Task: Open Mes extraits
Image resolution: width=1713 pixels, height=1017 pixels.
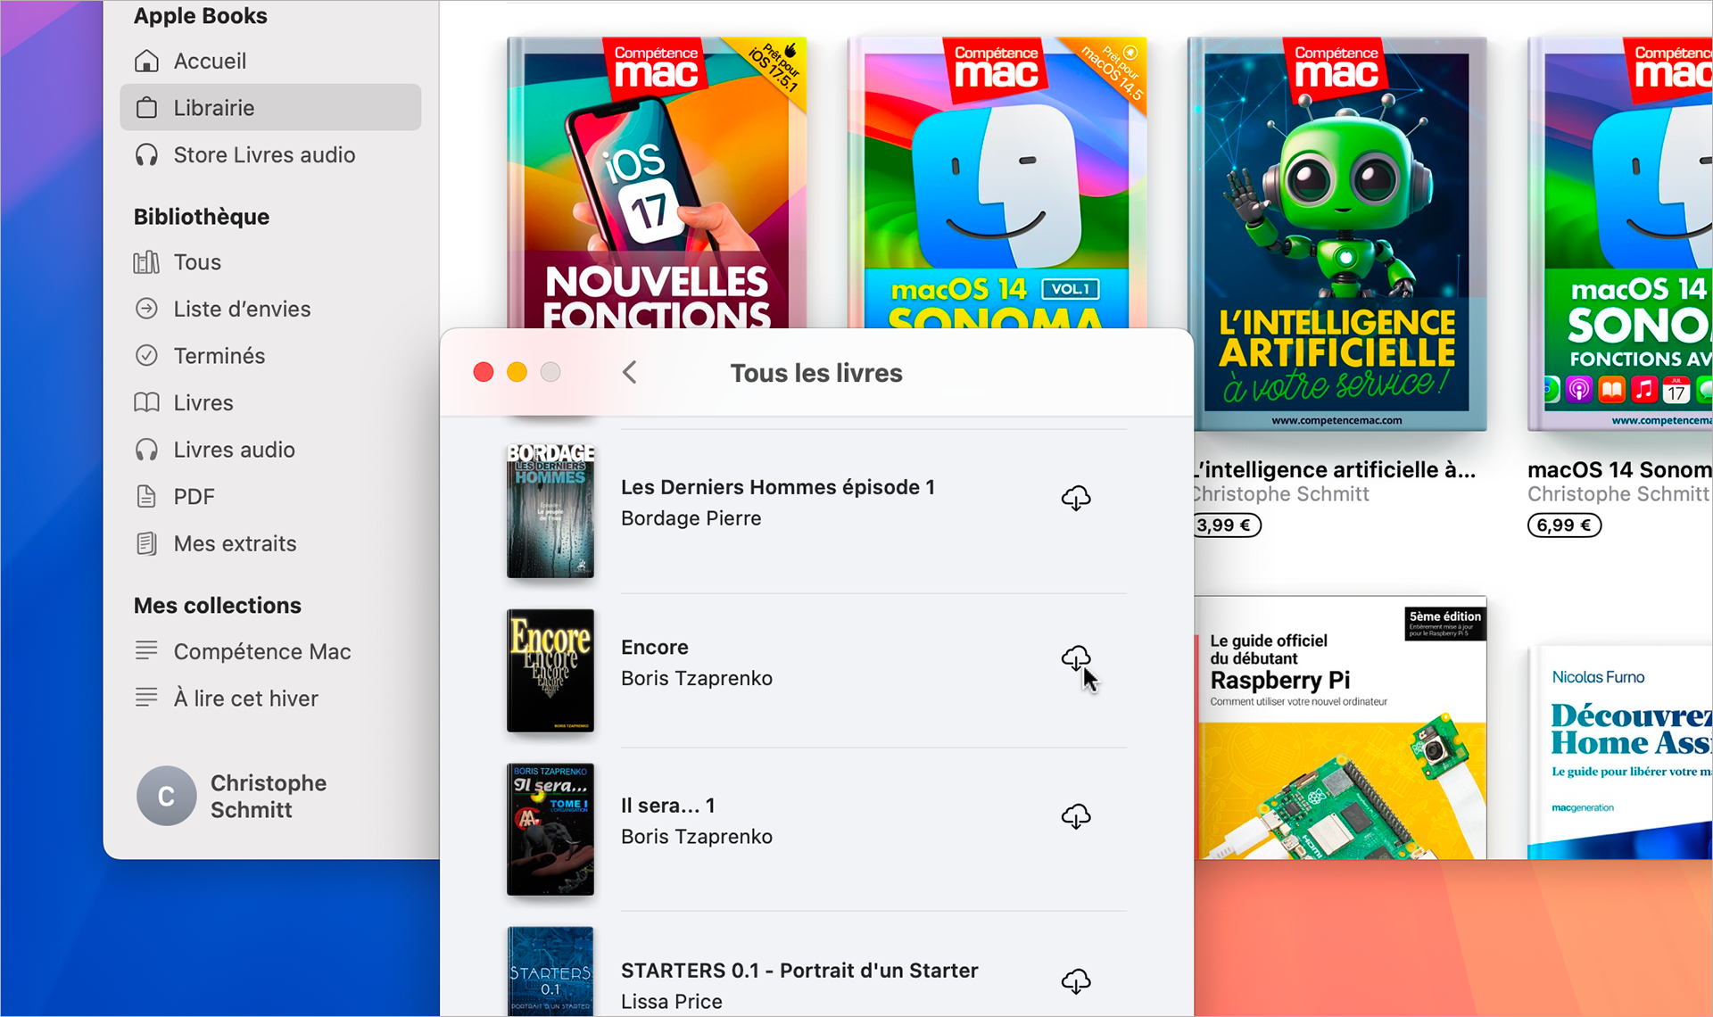Action: pyautogui.click(x=270, y=543)
